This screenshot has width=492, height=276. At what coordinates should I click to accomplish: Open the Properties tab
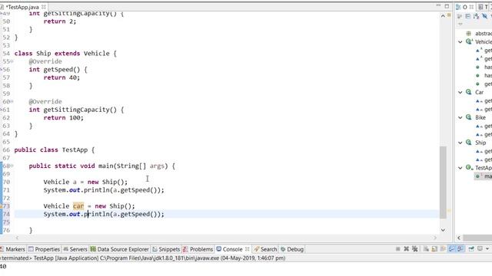point(44,249)
